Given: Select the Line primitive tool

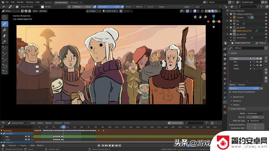Looking at the screenshot, I should 5,49.
